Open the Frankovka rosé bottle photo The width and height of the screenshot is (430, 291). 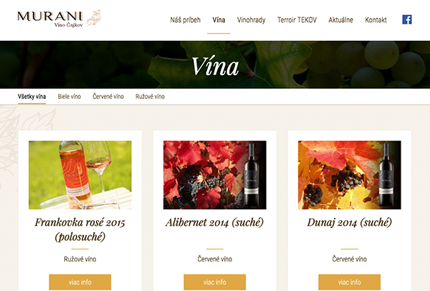(x=80, y=175)
